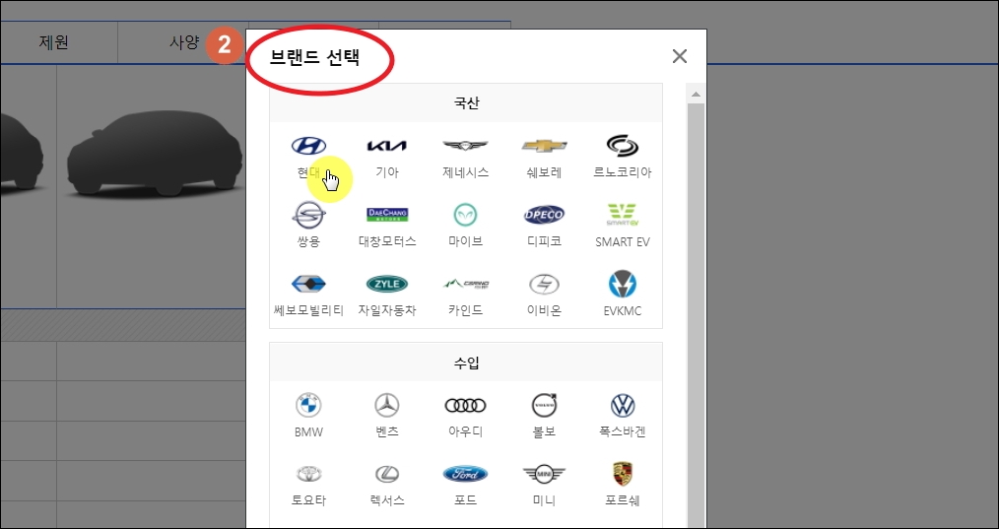This screenshot has width=999, height=529.
Task: Click the 기아 brand name label
Action: (387, 172)
